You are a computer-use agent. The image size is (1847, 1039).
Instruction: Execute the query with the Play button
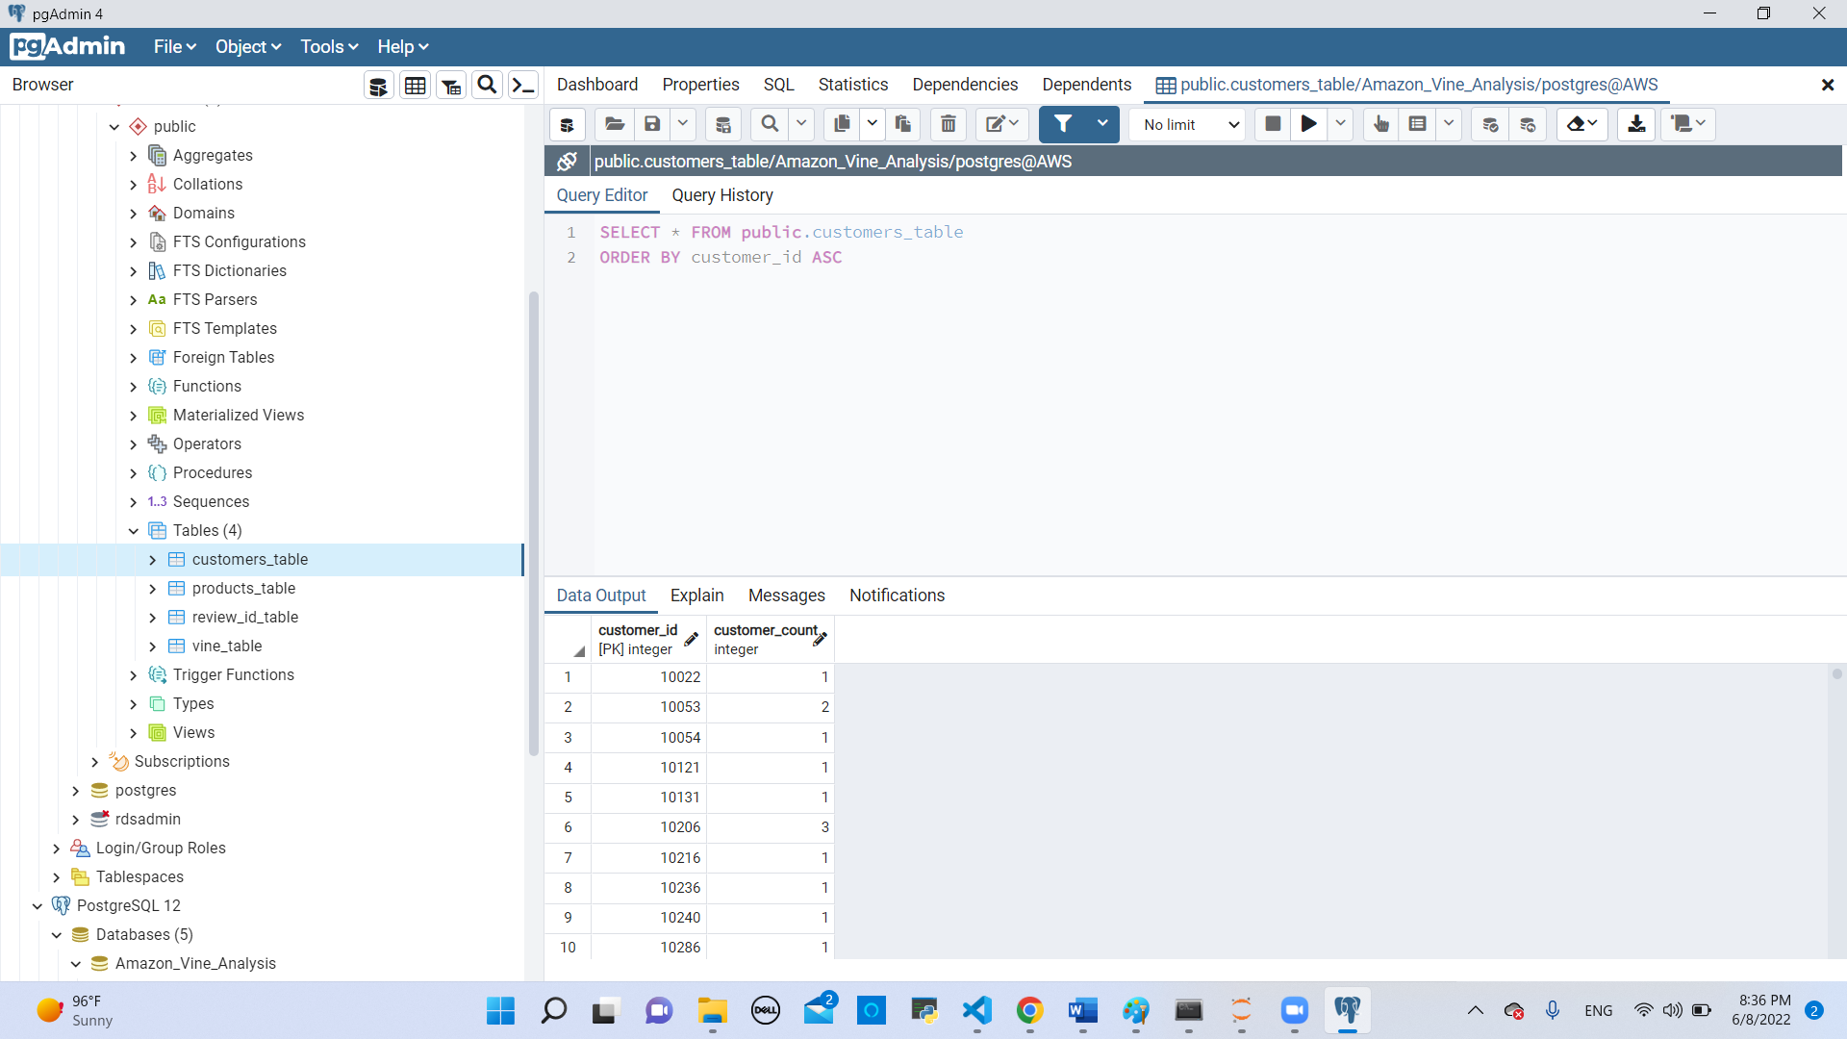(x=1308, y=123)
